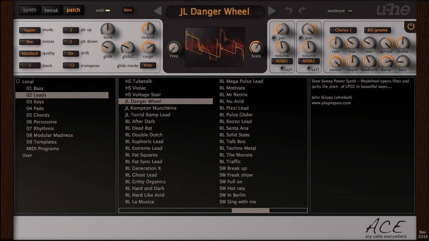
Task: Switch to the patch tab
Action: [73, 10]
